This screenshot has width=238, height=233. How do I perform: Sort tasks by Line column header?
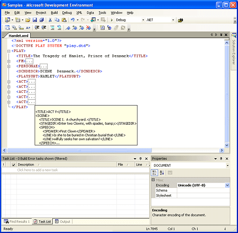point(142,165)
